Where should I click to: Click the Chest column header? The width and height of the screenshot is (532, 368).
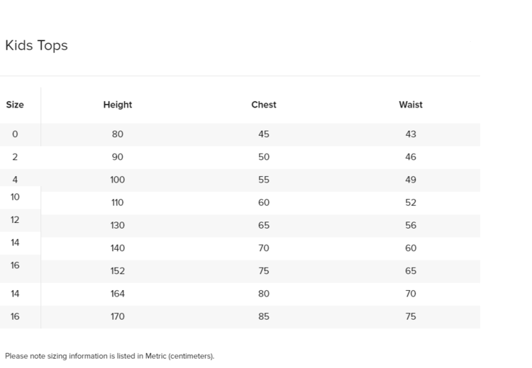(264, 105)
